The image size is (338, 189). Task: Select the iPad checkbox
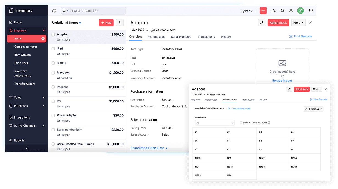coord(53,49)
